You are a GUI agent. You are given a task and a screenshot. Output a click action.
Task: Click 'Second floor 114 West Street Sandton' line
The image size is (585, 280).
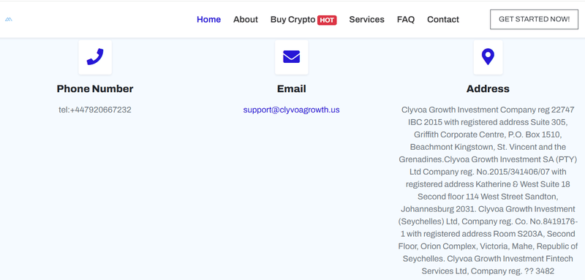pyautogui.click(x=488, y=197)
